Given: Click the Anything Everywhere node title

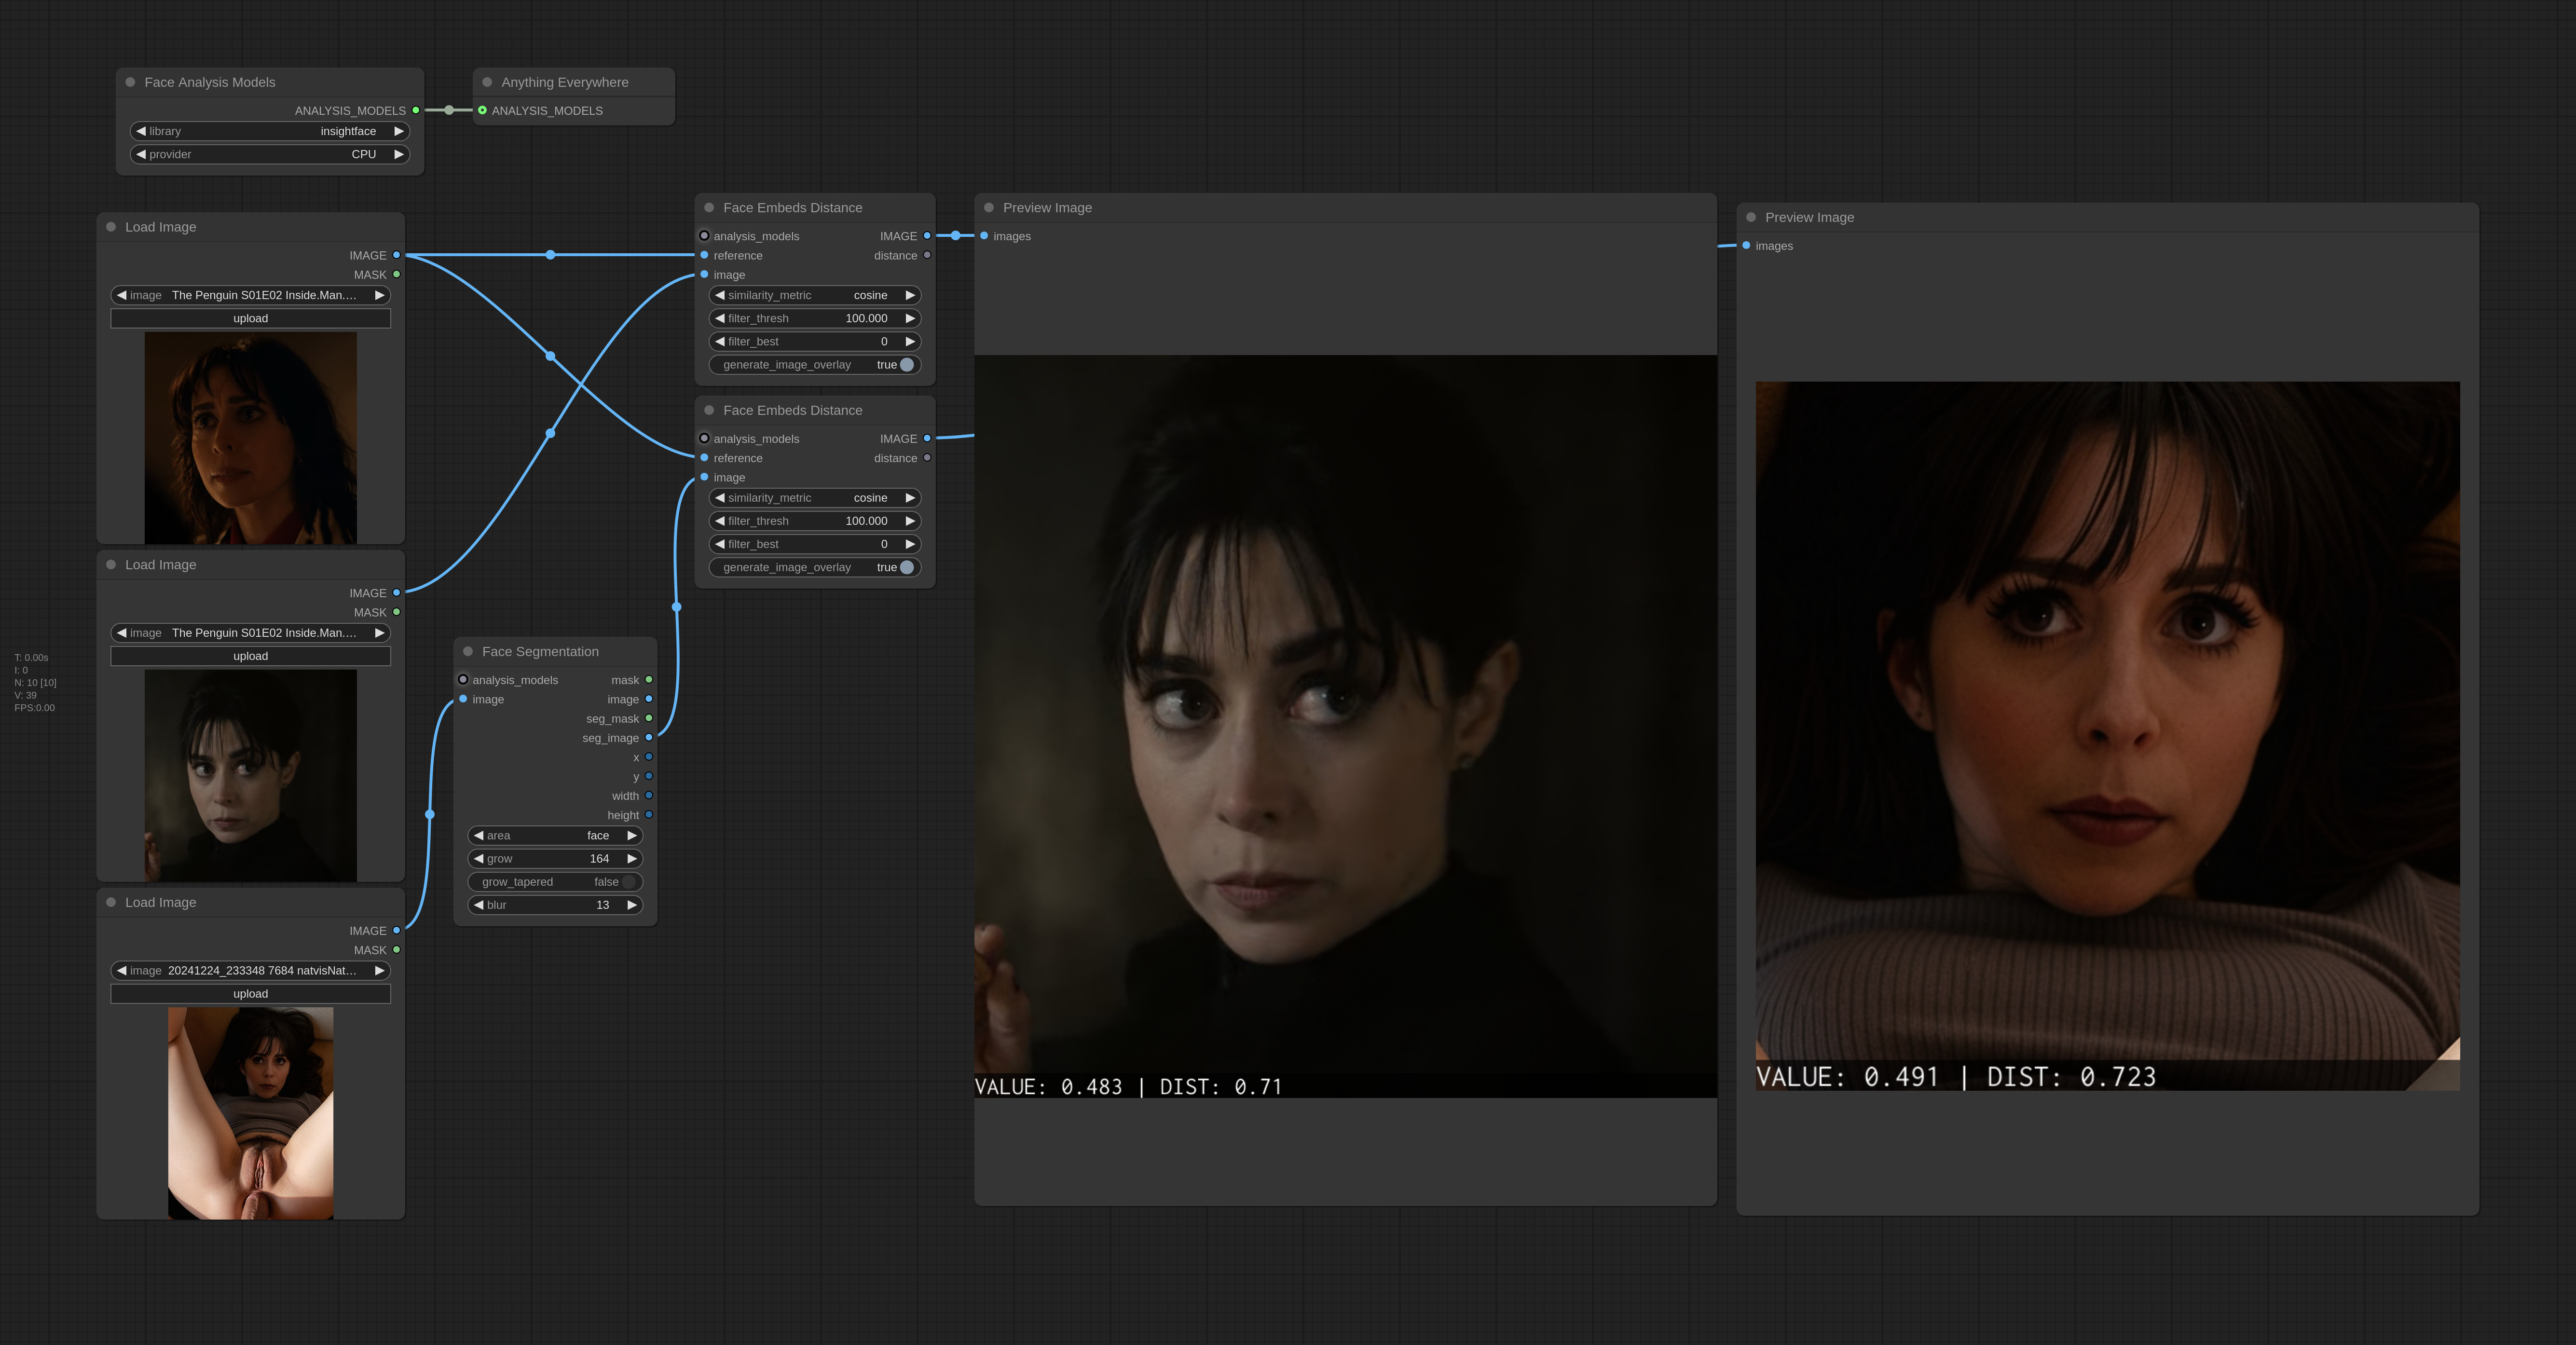Looking at the screenshot, I should tap(565, 82).
